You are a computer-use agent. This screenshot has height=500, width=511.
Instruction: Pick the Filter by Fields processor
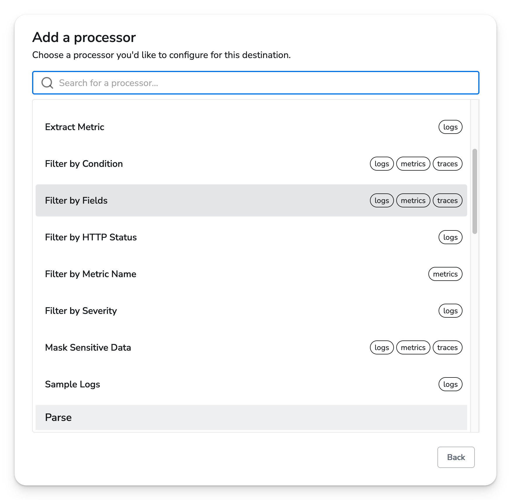(251, 200)
